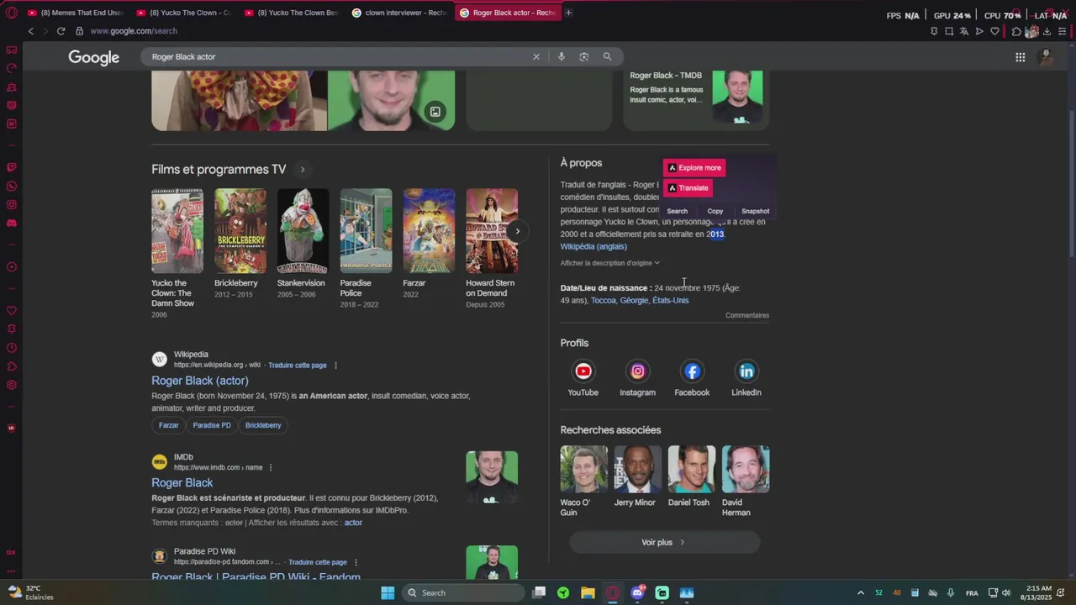Open the Instagram profile under Profils
This screenshot has width=1076, height=605.
[637, 371]
